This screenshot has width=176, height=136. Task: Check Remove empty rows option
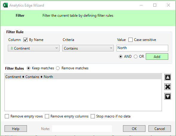(x=7, y=116)
